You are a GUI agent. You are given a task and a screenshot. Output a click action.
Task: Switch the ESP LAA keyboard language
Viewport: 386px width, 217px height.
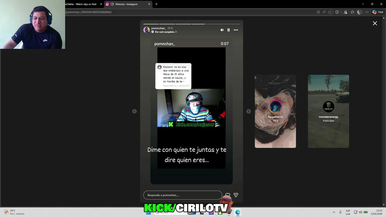(x=348, y=212)
